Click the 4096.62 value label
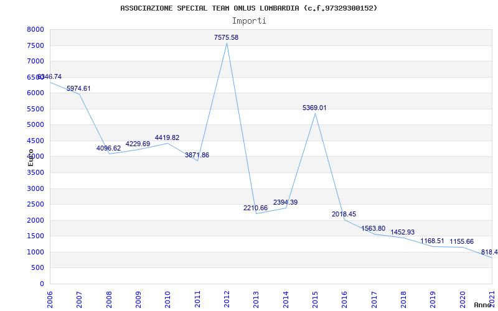The image size is (498, 311). coord(108,148)
